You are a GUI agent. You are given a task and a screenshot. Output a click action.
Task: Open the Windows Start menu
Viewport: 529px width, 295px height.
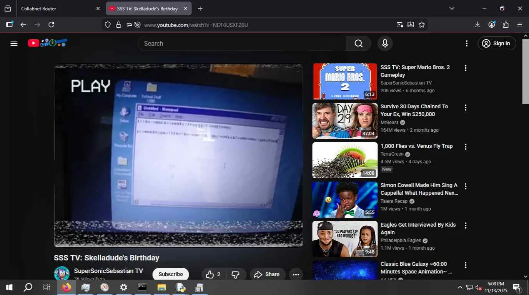[9, 287]
